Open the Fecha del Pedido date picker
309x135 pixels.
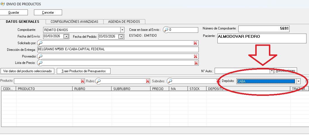point(121,36)
